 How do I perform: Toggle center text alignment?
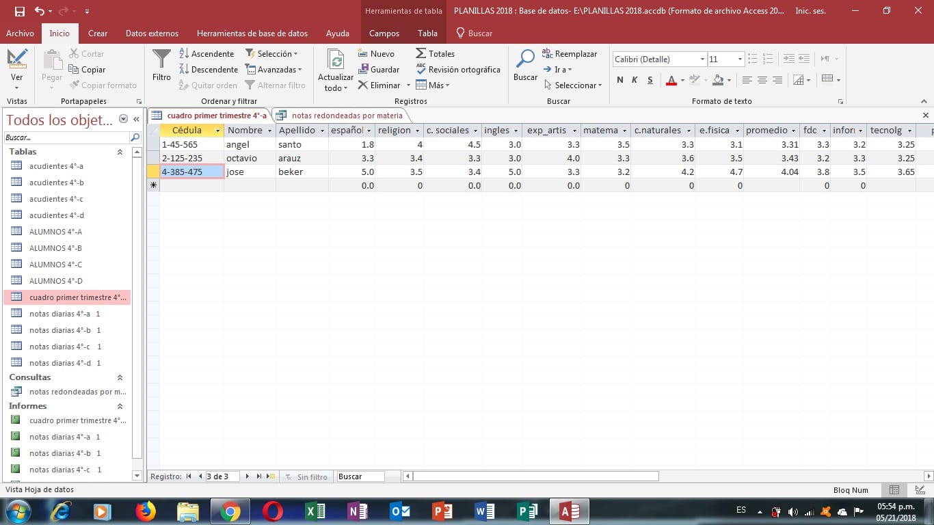(x=762, y=80)
